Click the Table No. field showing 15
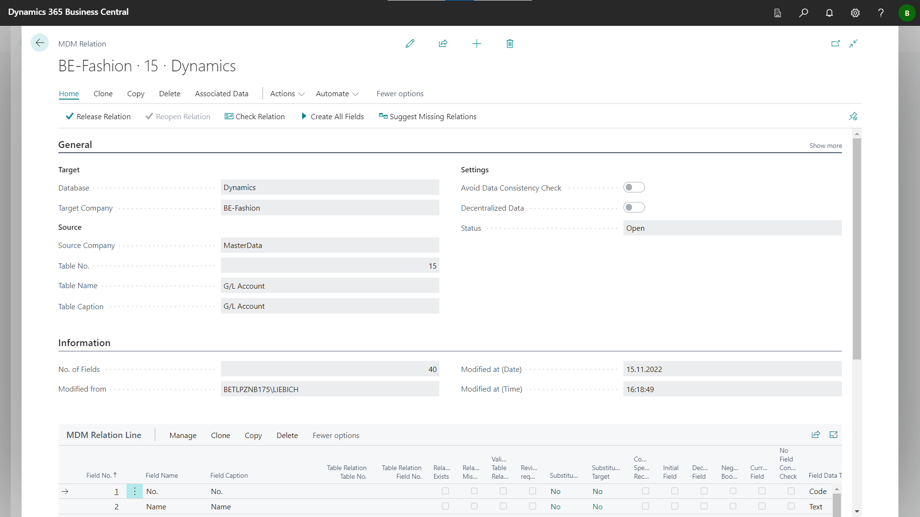This screenshot has width=920, height=517. [330, 266]
